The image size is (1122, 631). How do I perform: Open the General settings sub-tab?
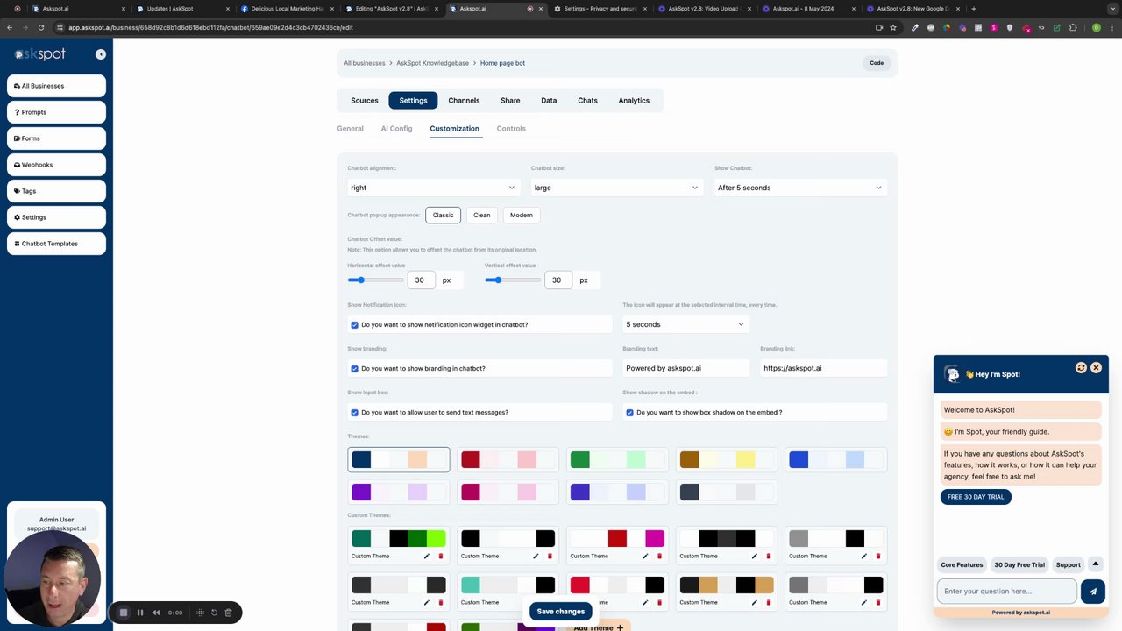pyautogui.click(x=350, y=129)
